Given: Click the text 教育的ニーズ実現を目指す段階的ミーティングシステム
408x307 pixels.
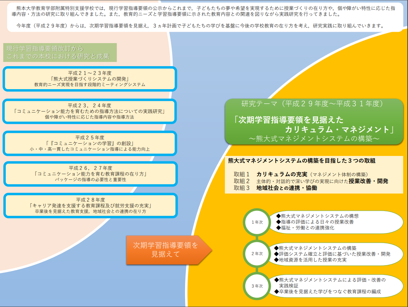Looking at the screenshot, I should pos(90,85).
